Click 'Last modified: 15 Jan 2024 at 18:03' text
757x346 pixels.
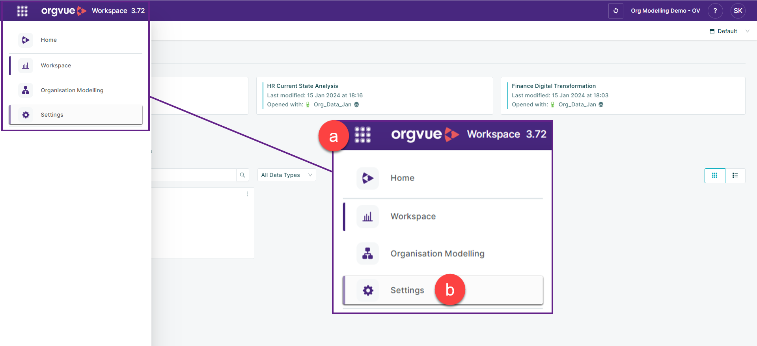(560, 95)
